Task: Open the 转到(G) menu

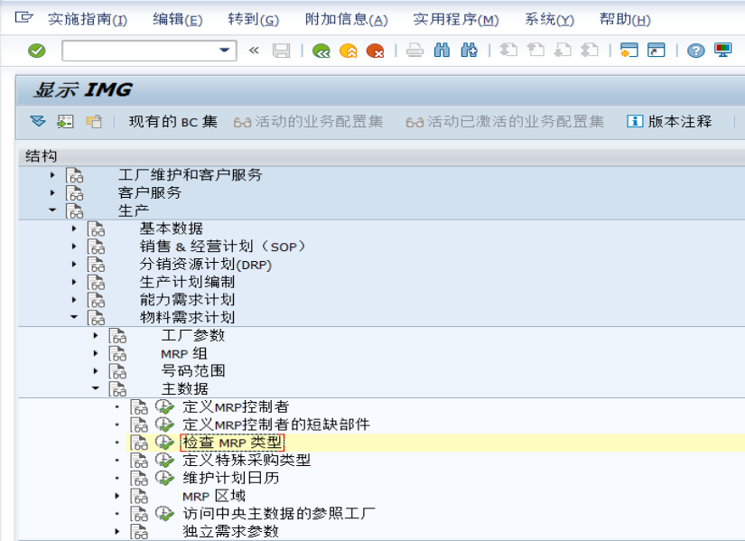Action: (x=253, y=19)
